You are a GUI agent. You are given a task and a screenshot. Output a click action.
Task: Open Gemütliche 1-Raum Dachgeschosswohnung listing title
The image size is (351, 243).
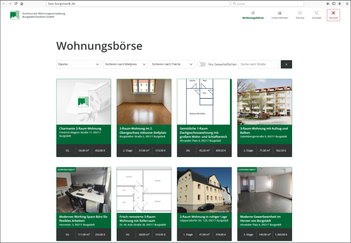pos(203,133)
